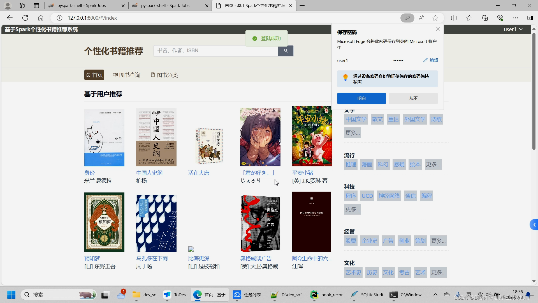Screen dimensions: 538x303
Task: Click the read aloud icon
Action: tap(421, 18)
